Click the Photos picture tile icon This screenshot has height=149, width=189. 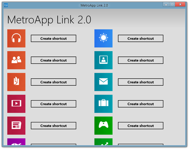[103, 60]
